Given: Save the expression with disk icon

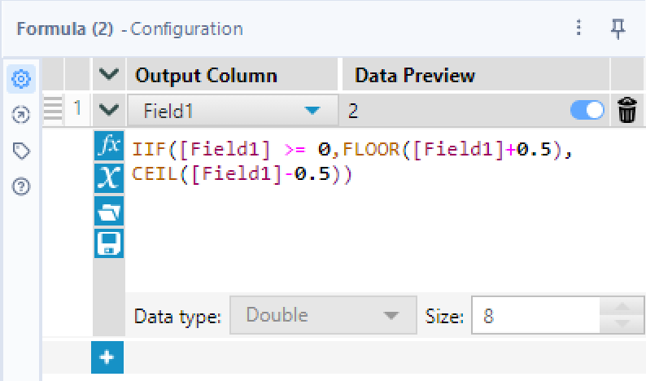Looking at the screenshot, I should point(108,243).
